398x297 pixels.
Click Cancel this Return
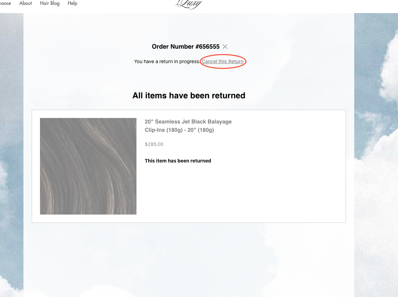pyautogui.click(x=223, y=61)
